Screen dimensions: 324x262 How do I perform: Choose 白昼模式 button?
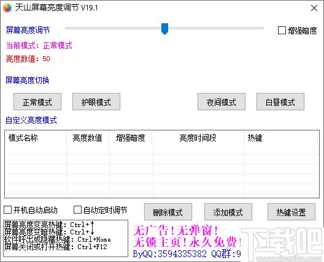(x=280, y=102)
